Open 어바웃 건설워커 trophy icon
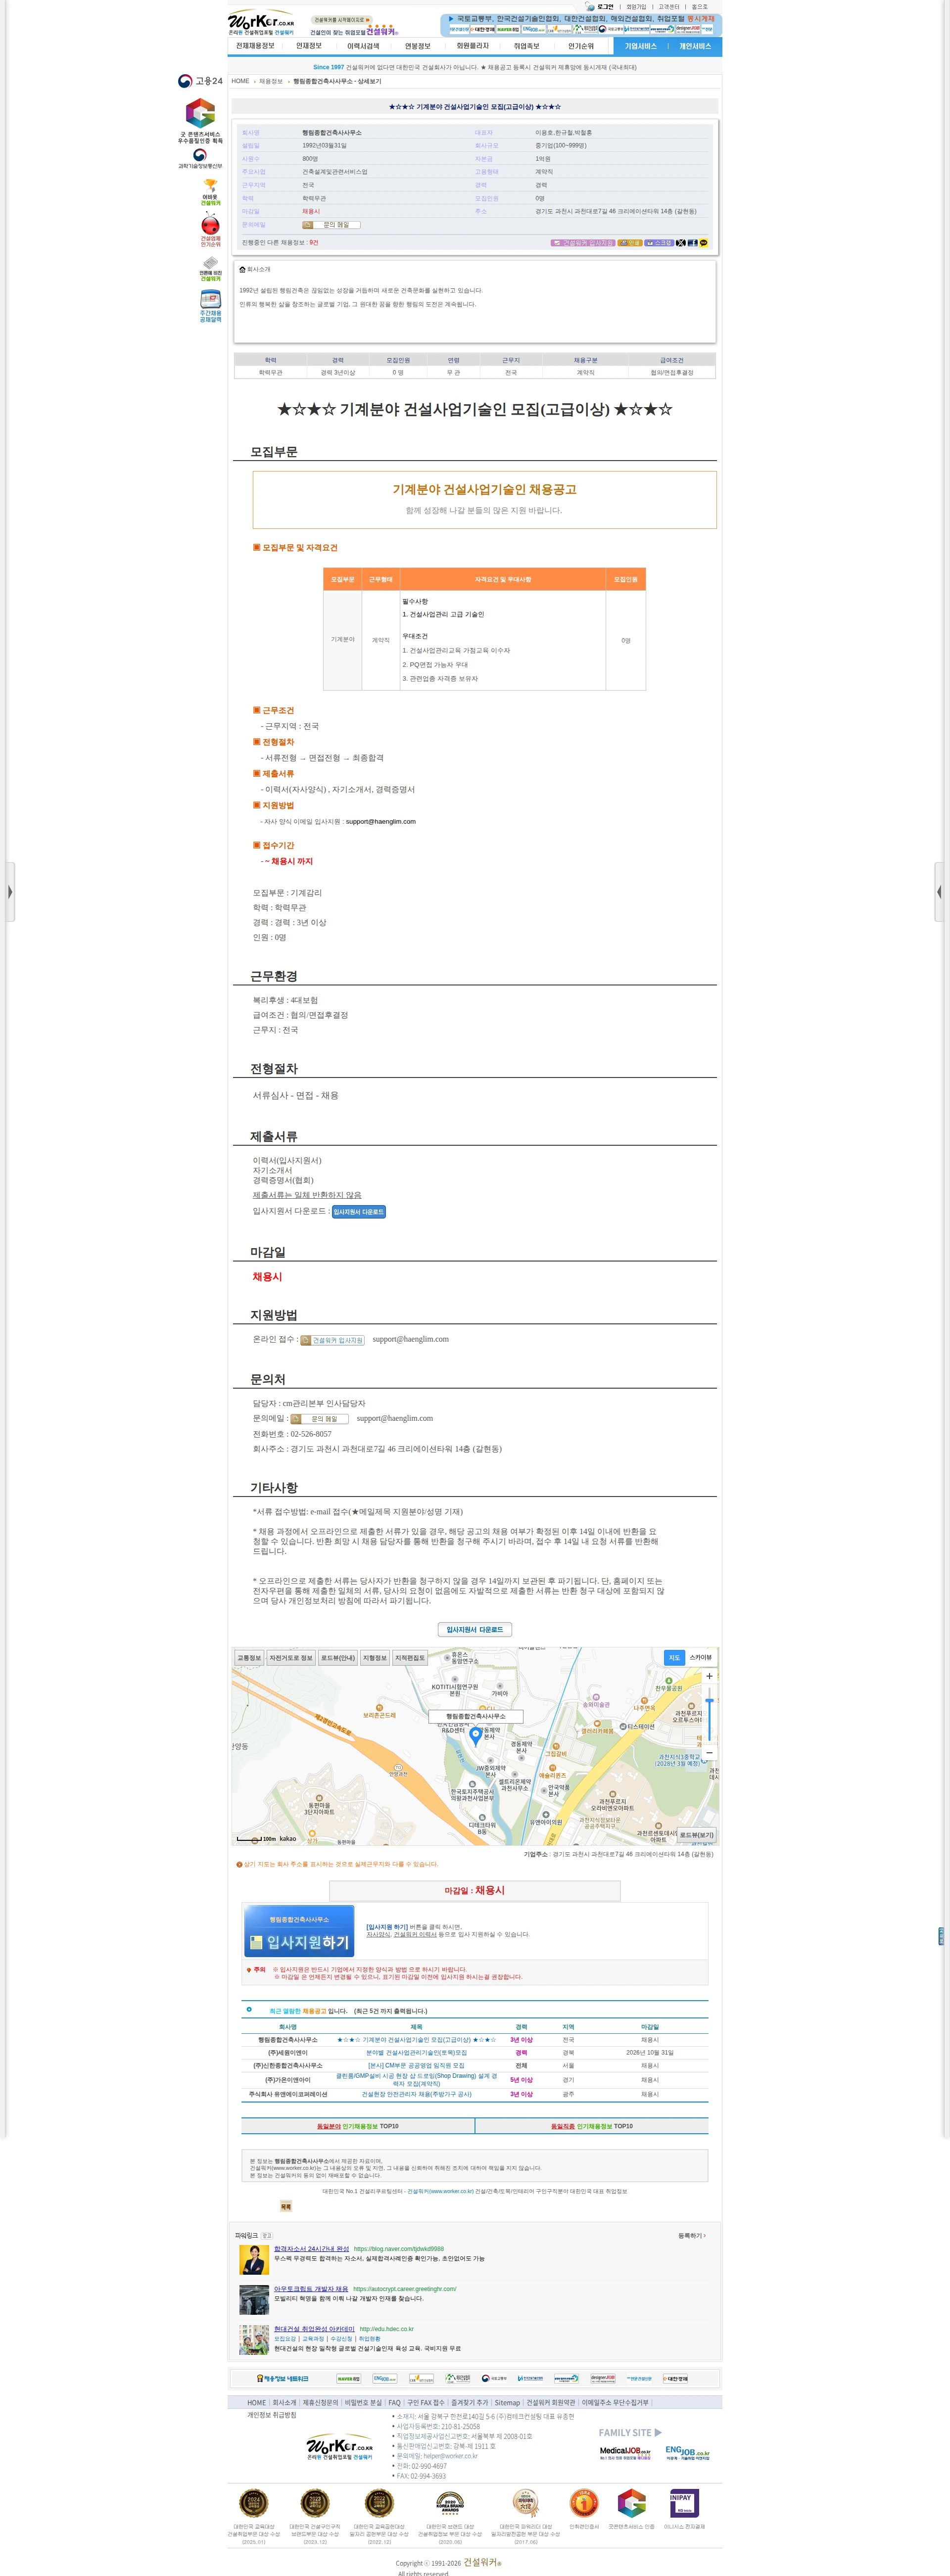Screen dimensions: 950x2576 click(210, 192)
